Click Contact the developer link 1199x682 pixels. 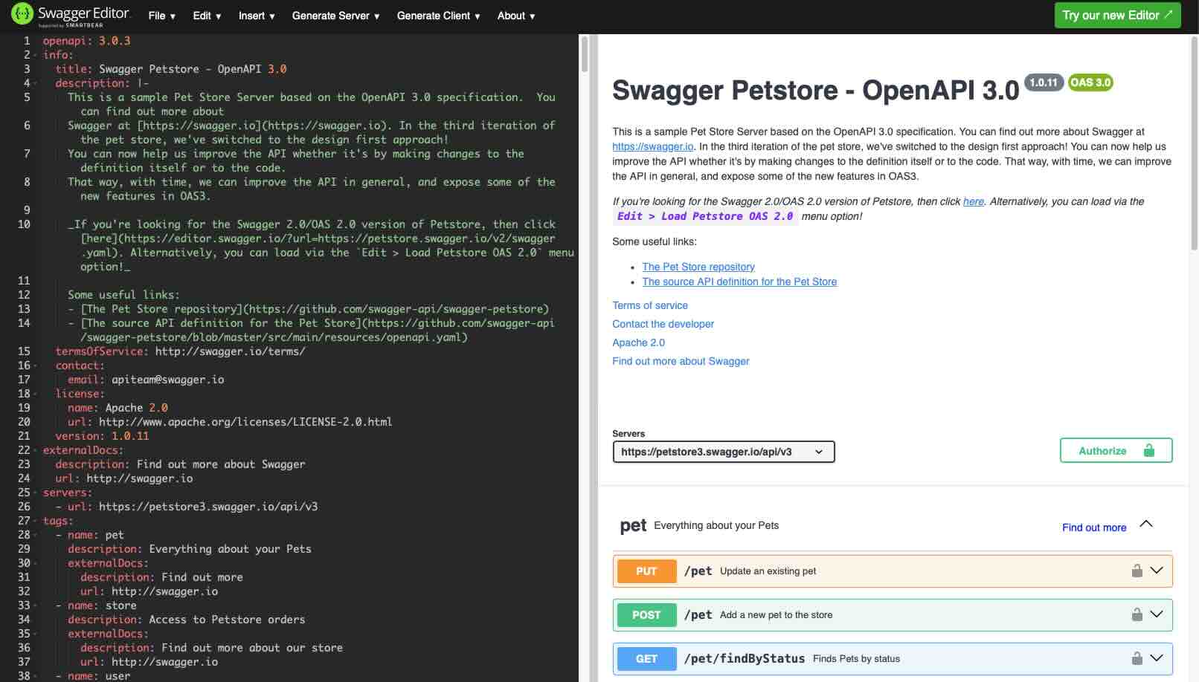[663, 324]
